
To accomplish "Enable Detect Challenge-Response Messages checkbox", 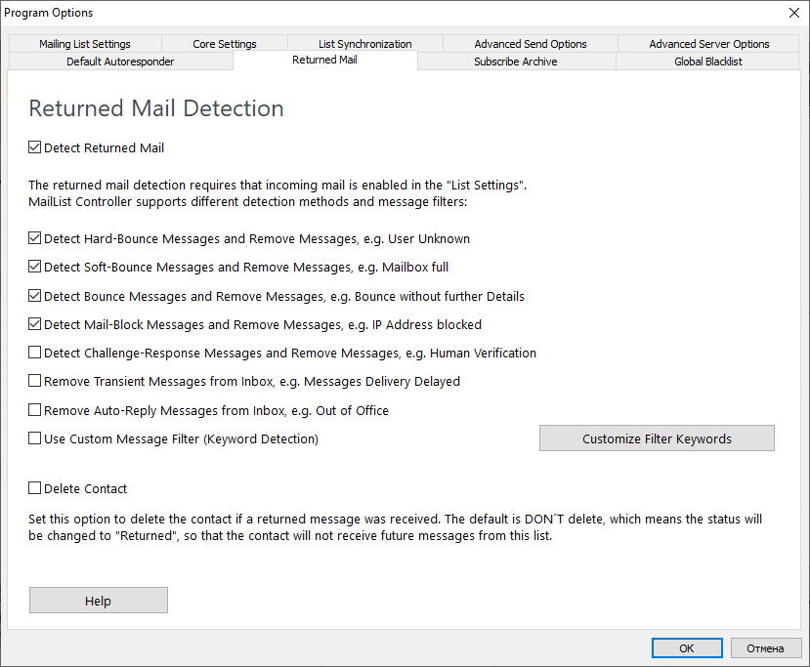I will pos(35,353).
